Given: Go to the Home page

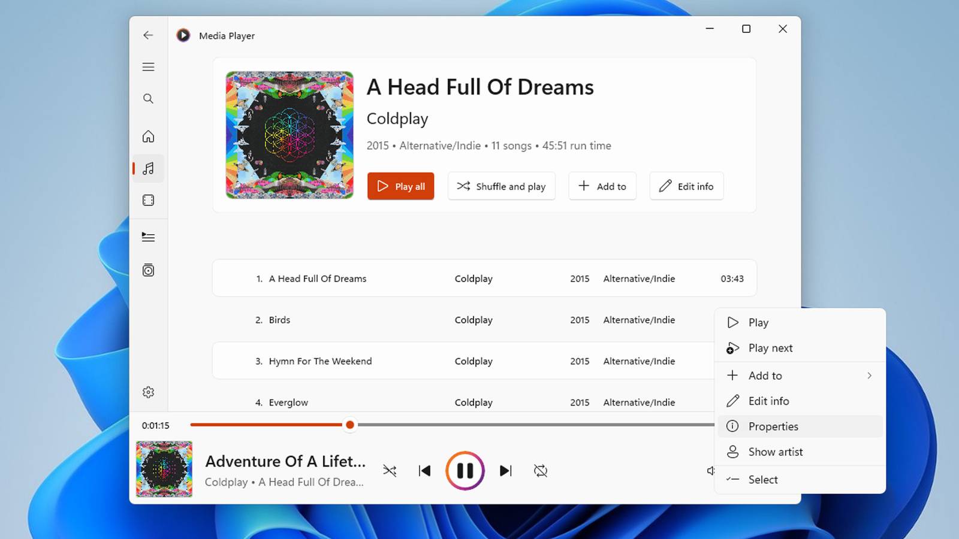Looking at the screenshot, I should 148,137.
